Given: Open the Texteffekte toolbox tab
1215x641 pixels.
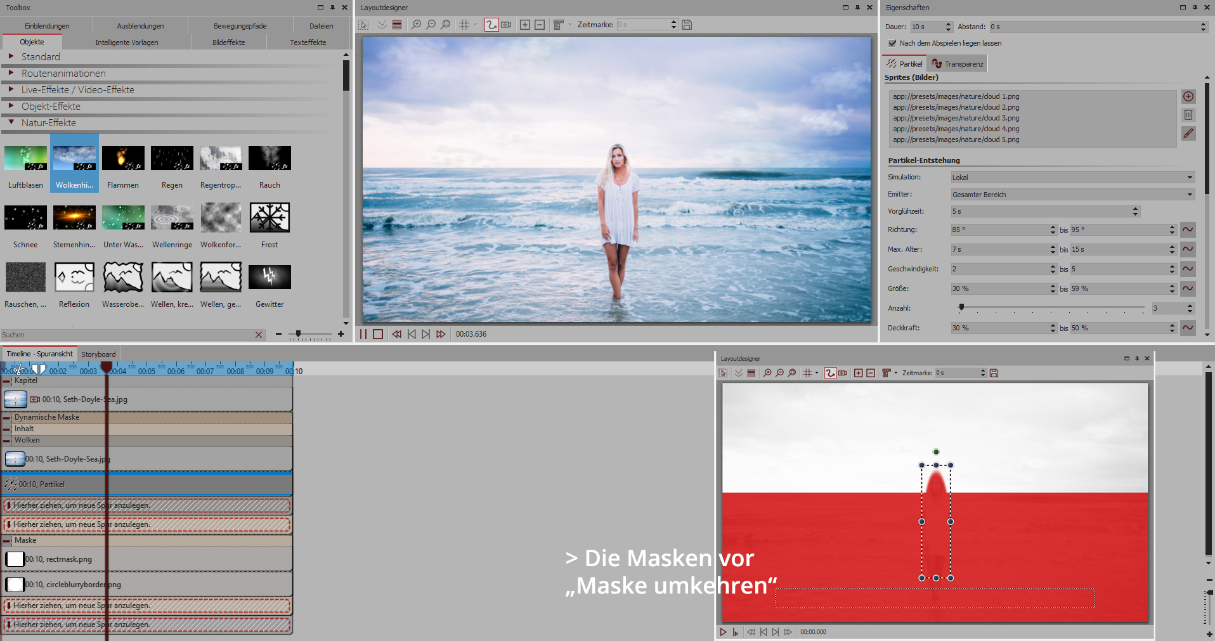Looking at the screenshot, I should pos(308,42).
